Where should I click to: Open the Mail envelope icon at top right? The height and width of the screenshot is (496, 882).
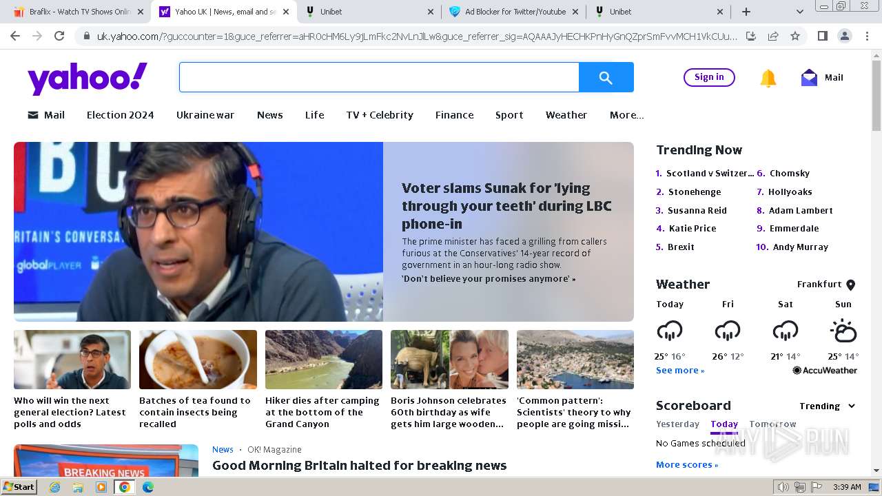(x=809, y=78)
